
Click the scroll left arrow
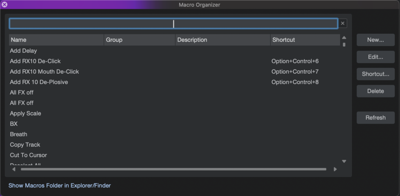(x=14, y=169)
